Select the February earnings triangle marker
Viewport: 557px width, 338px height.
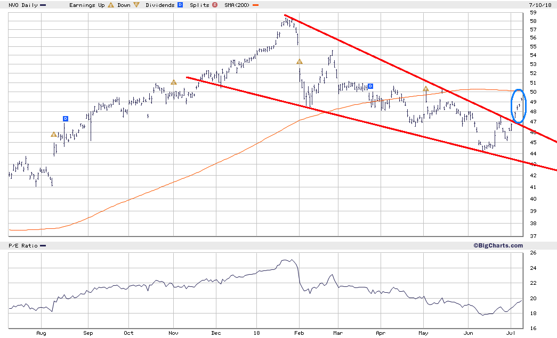pyautogui.click(x=300, y=62)
